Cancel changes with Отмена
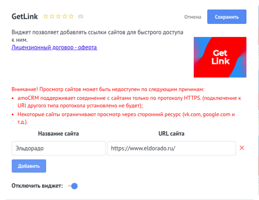259x200 pixels. click(x=192, y=17)
